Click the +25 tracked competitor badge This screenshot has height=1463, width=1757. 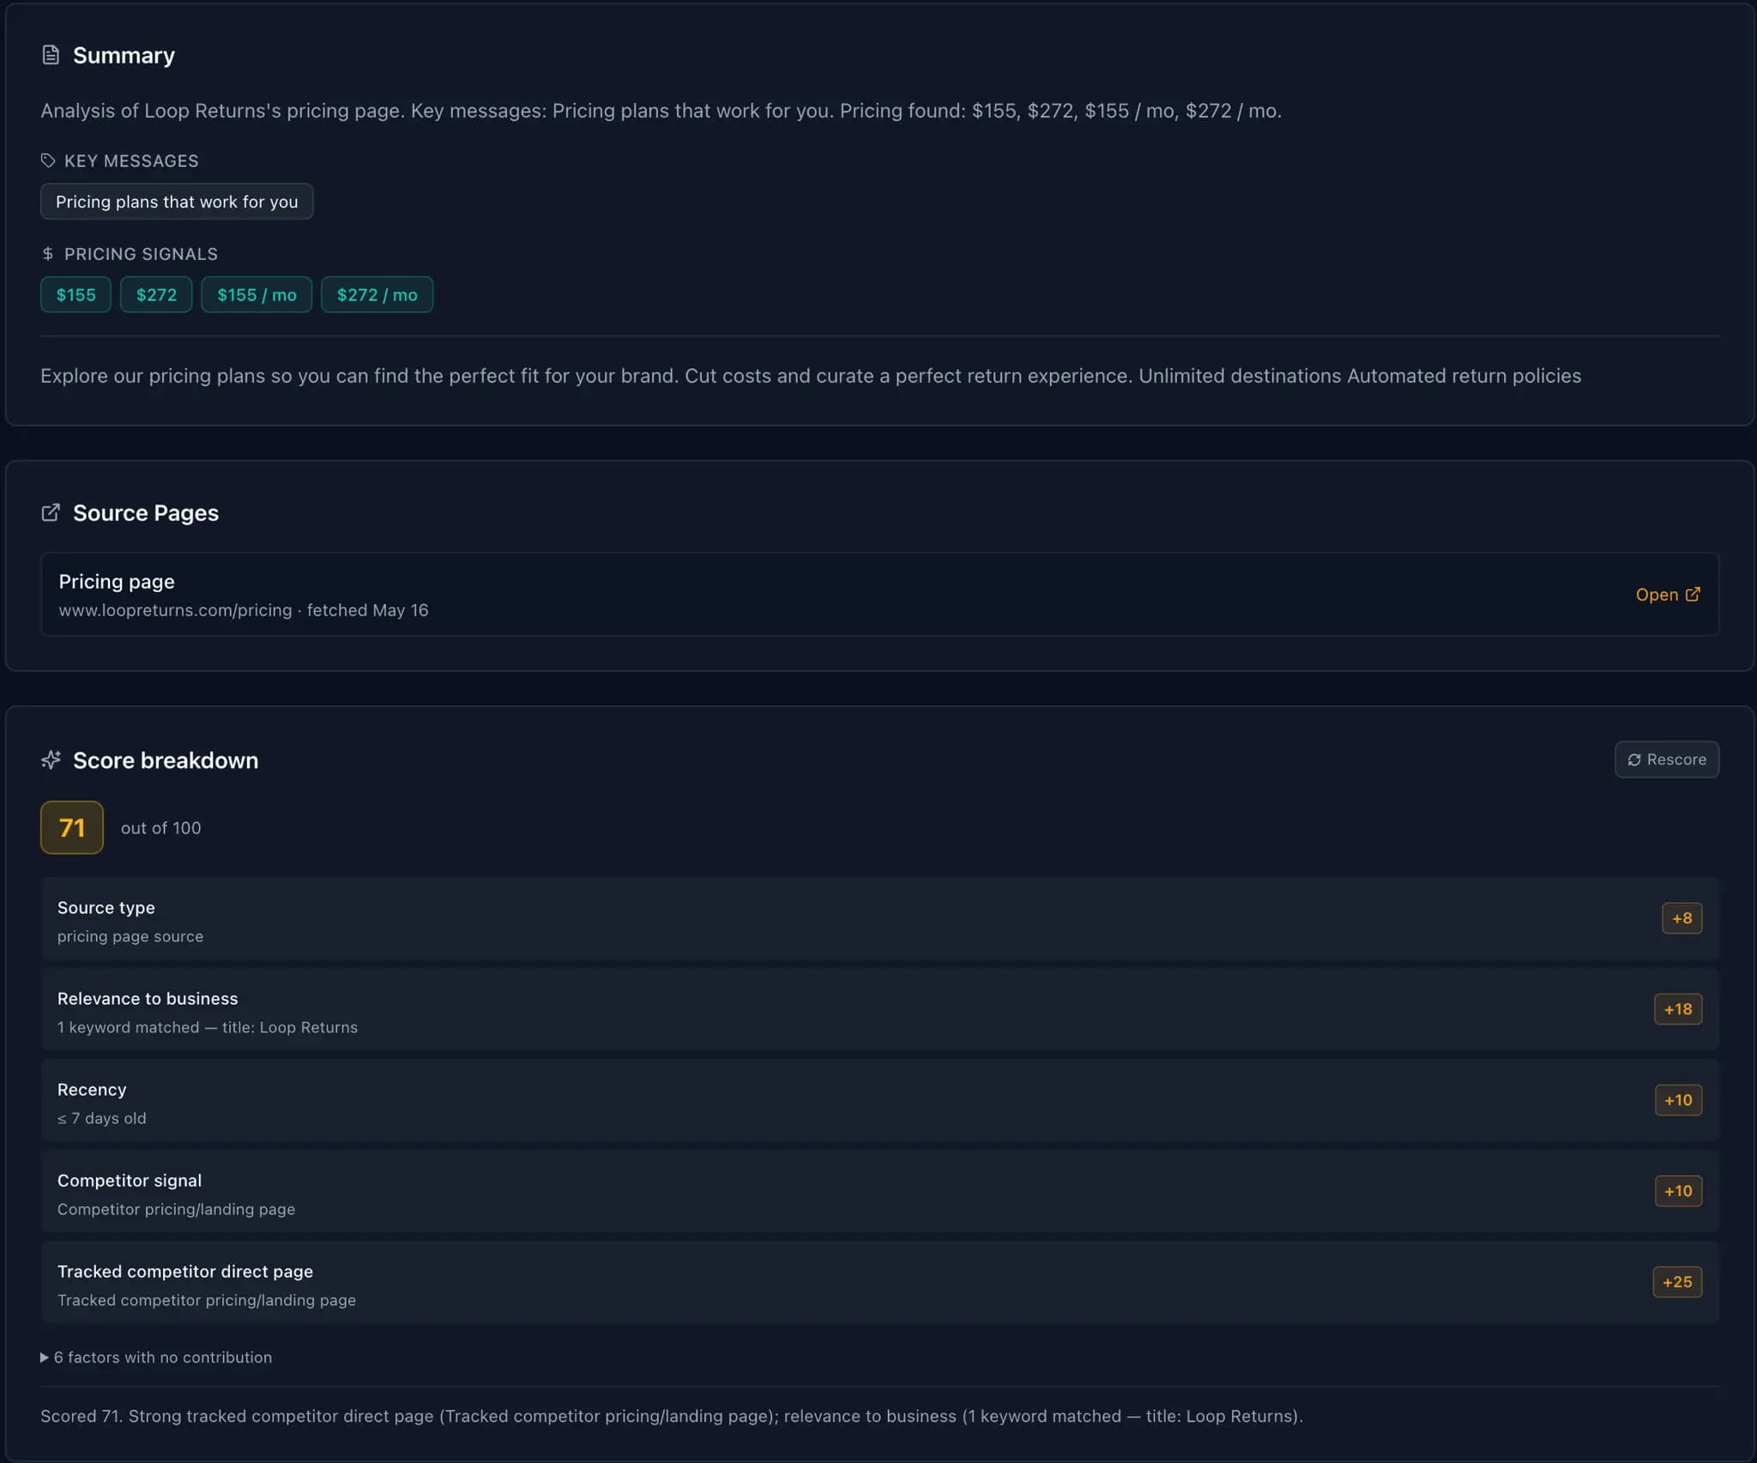point(1677,1282)
